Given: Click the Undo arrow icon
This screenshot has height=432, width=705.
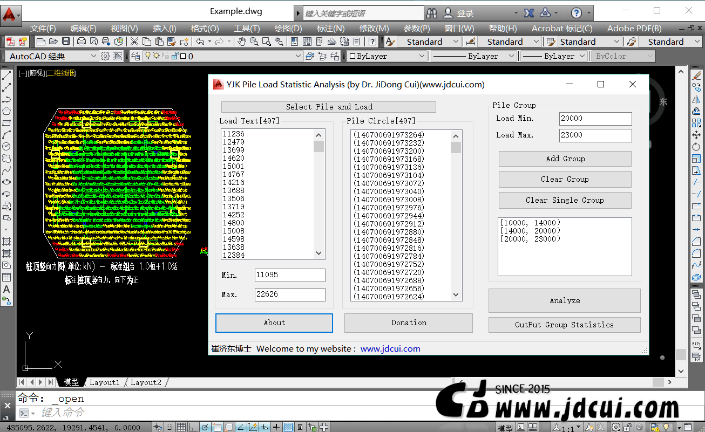Looking at the screenshot, I should [x=200, y=42].
